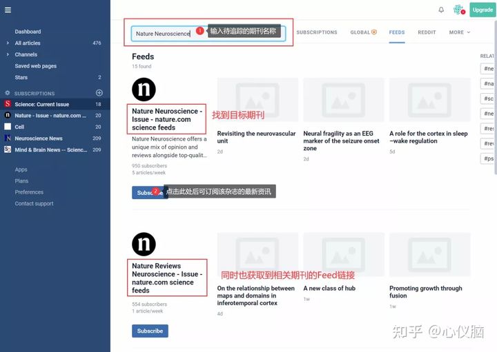This screenshot has height=352, width=497.
Task: Open the Neuroscience News feed icon
Action: point(8,138)
